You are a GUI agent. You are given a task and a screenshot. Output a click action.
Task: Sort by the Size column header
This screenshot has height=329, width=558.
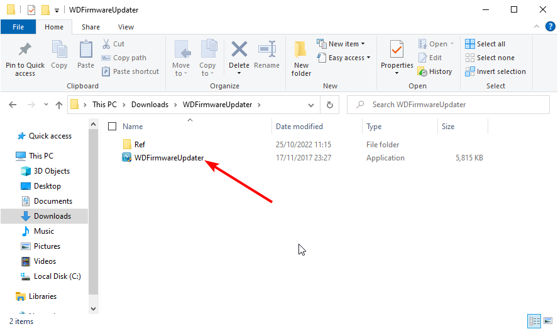[448, 127]
